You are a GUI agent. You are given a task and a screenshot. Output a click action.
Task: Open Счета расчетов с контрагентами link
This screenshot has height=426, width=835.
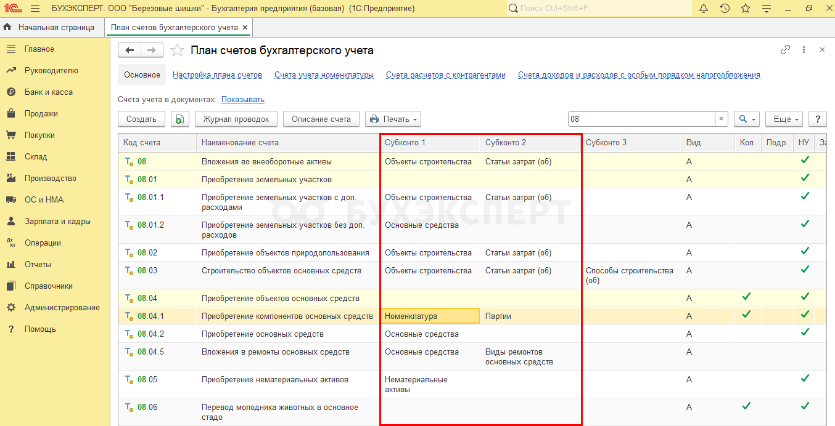tap(446, 75)
